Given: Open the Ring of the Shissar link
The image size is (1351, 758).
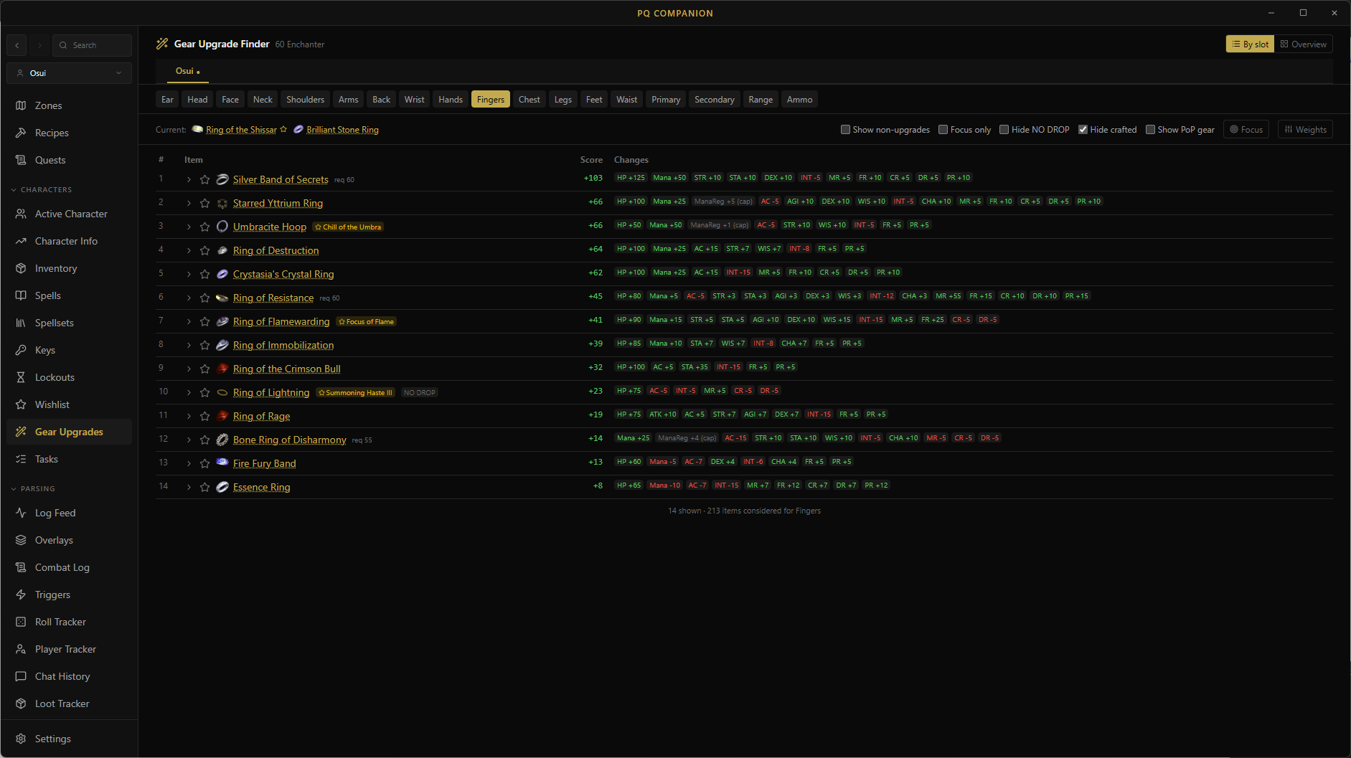Looking at the screenshot, I should [x=241, y=130].
